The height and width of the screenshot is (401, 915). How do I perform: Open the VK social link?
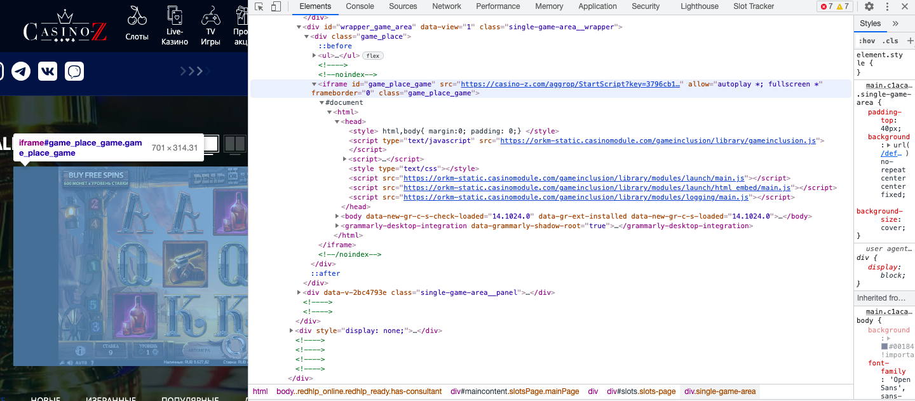coord(48,71)
